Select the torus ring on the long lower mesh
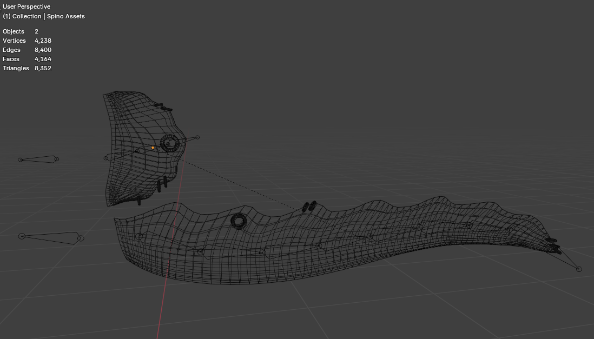594x339 pixels. (239, 221)
